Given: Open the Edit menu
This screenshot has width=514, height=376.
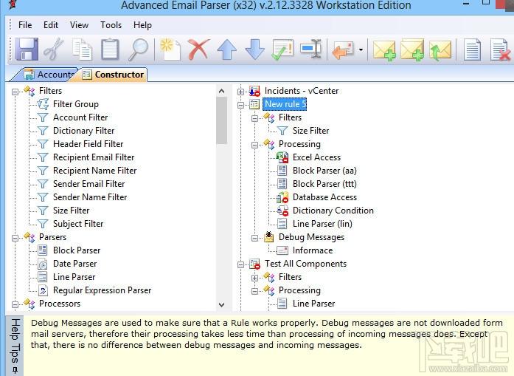Looking at the screenshot, I should [51, 25].
